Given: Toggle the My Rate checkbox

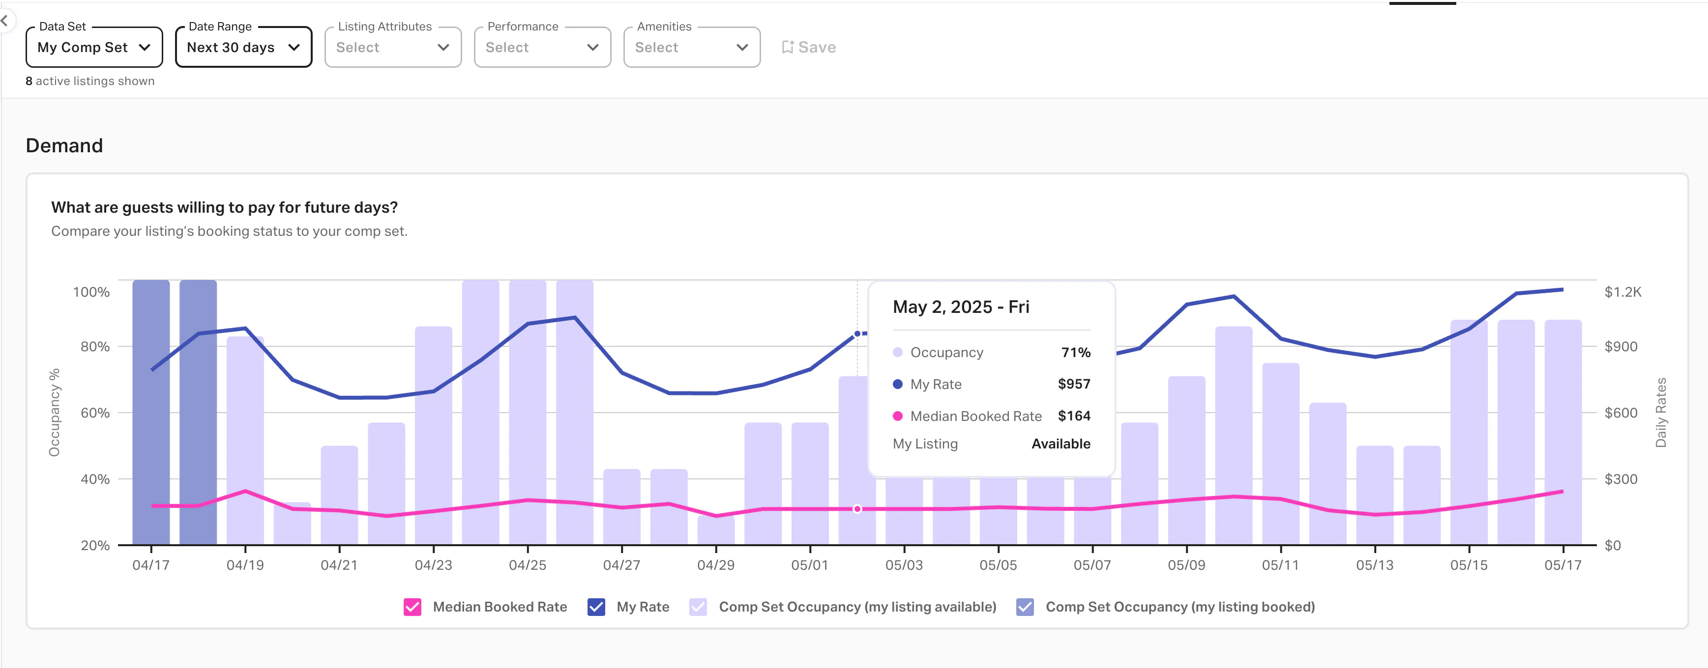Looking at the screenshot, I should pos(596,607).
